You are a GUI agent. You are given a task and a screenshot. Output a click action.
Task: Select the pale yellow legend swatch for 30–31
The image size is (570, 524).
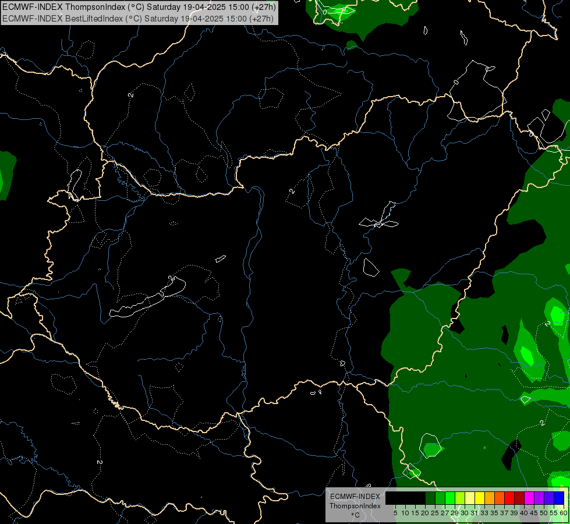click(470, 498)
